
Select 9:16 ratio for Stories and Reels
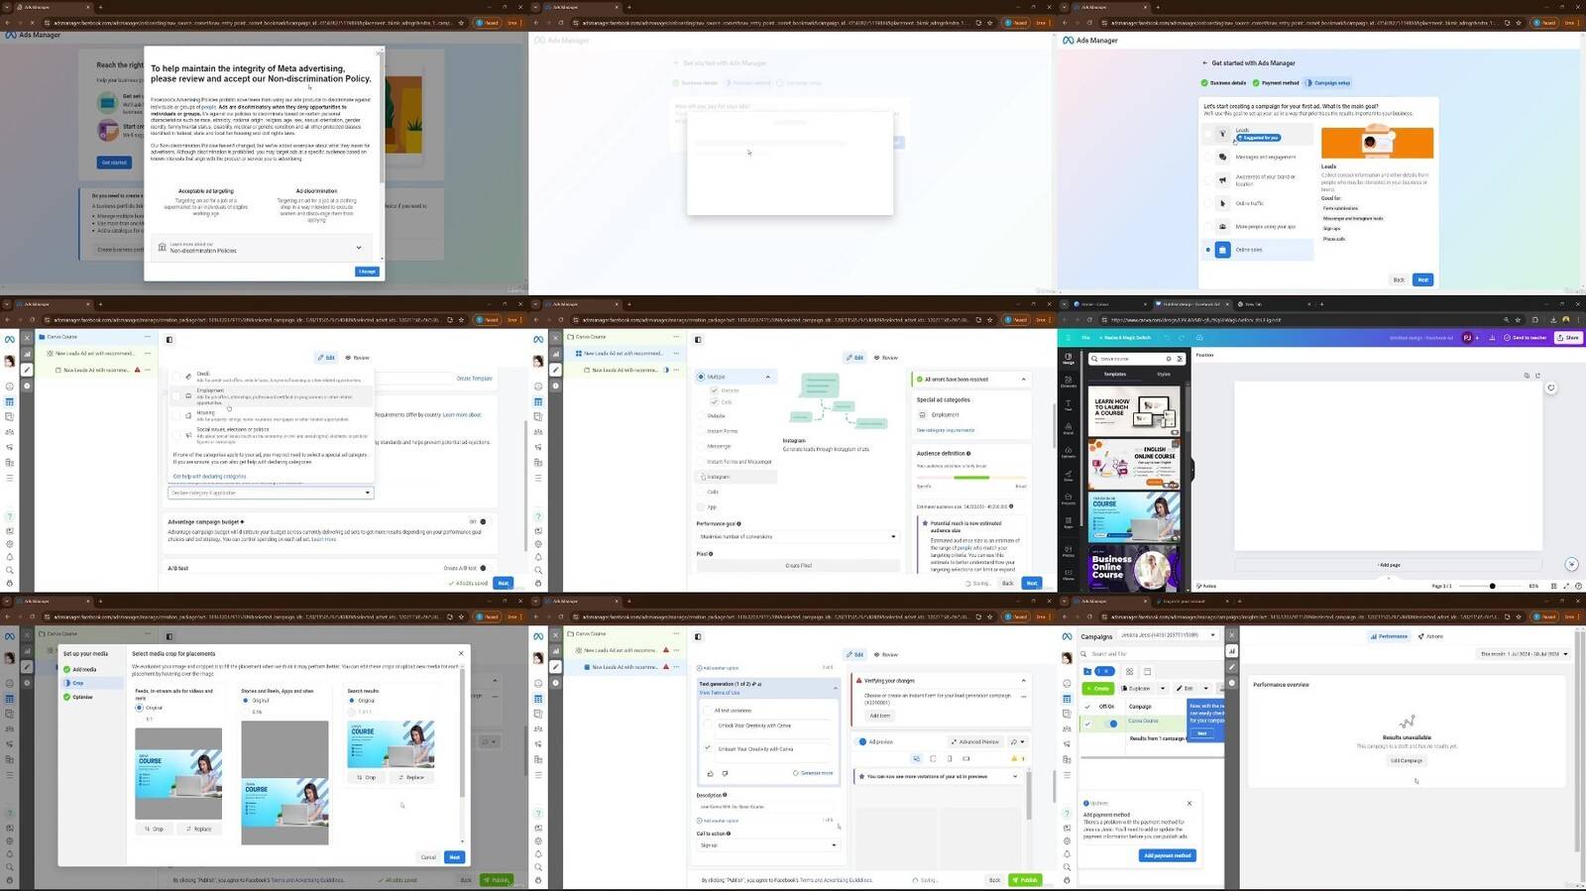point(246,712)
